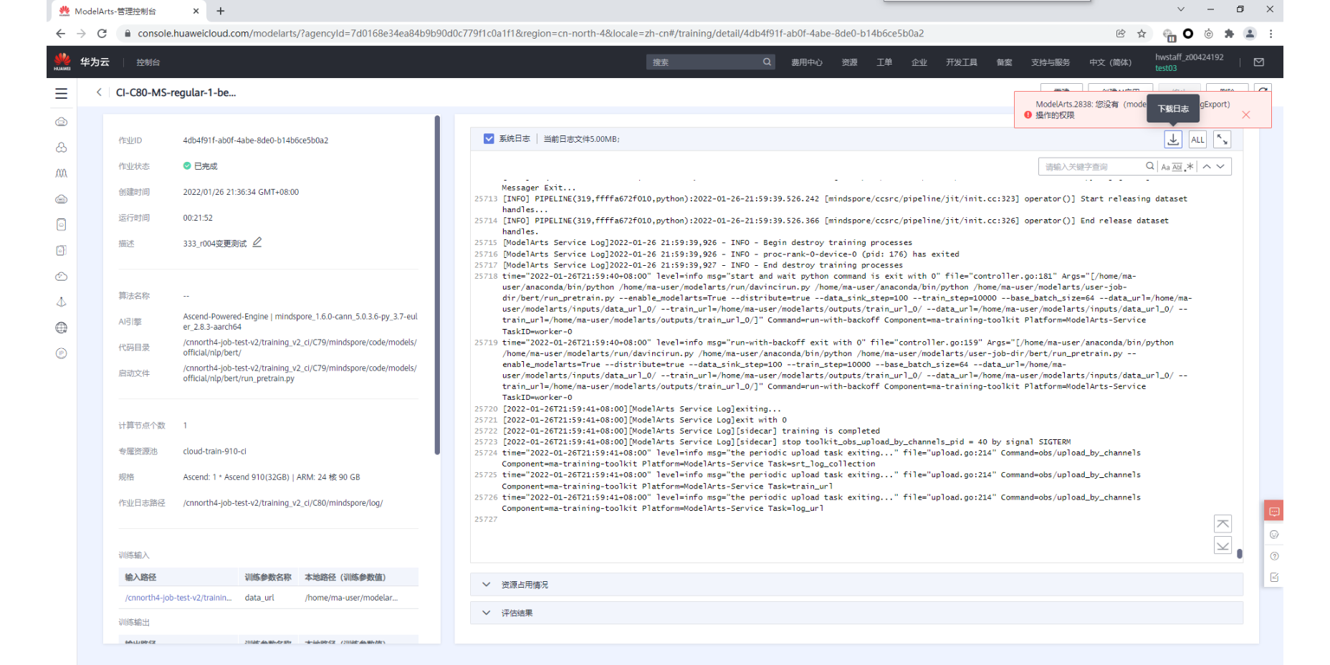Open 费用中心 menu
Screen dimensions: 1330x665
[806, 62]
